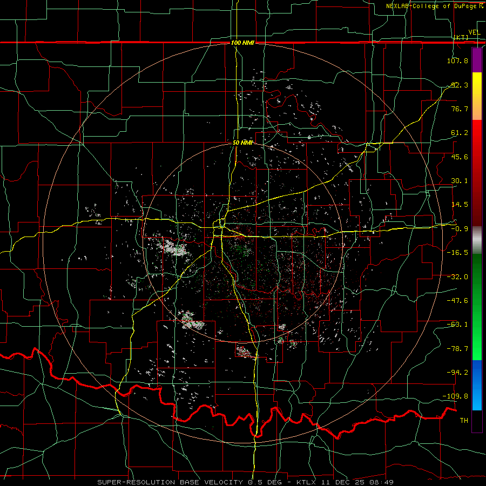
Task: Select the 45.6 velocity scale value
Action: (x=460, y=157)
